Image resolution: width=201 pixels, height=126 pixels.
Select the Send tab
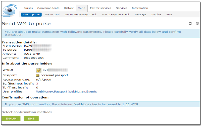(x=82, y=8)
